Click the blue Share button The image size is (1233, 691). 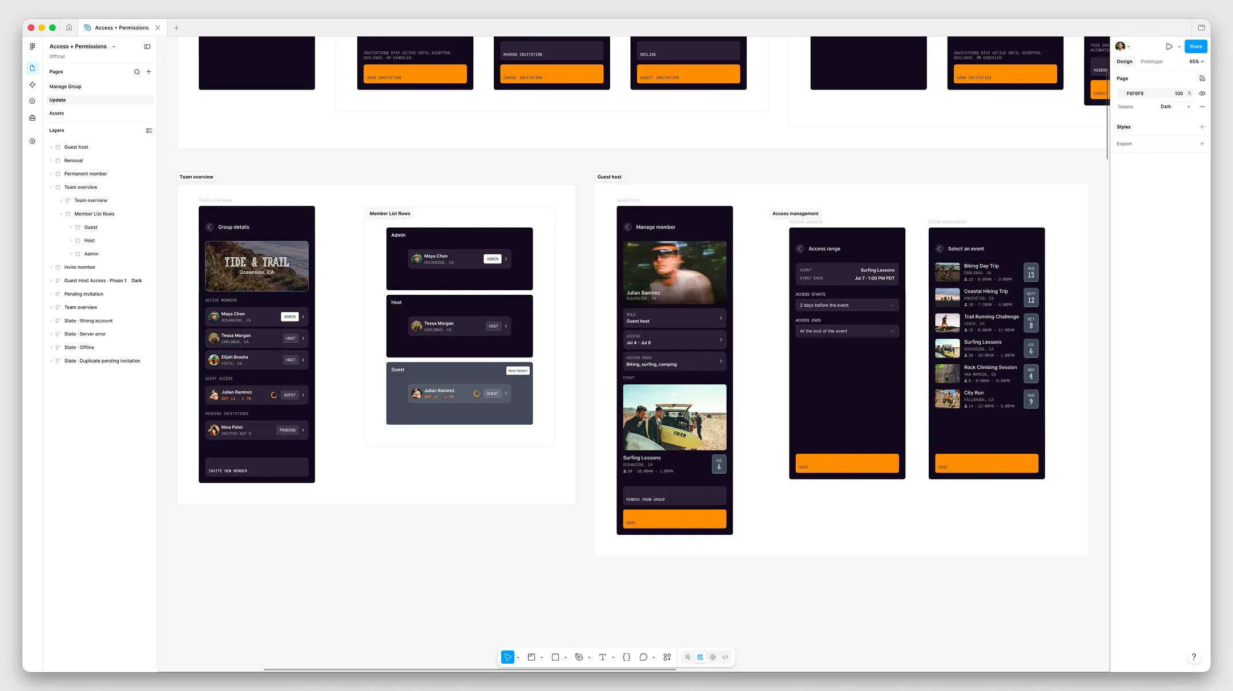click(x=1196, y=47)
